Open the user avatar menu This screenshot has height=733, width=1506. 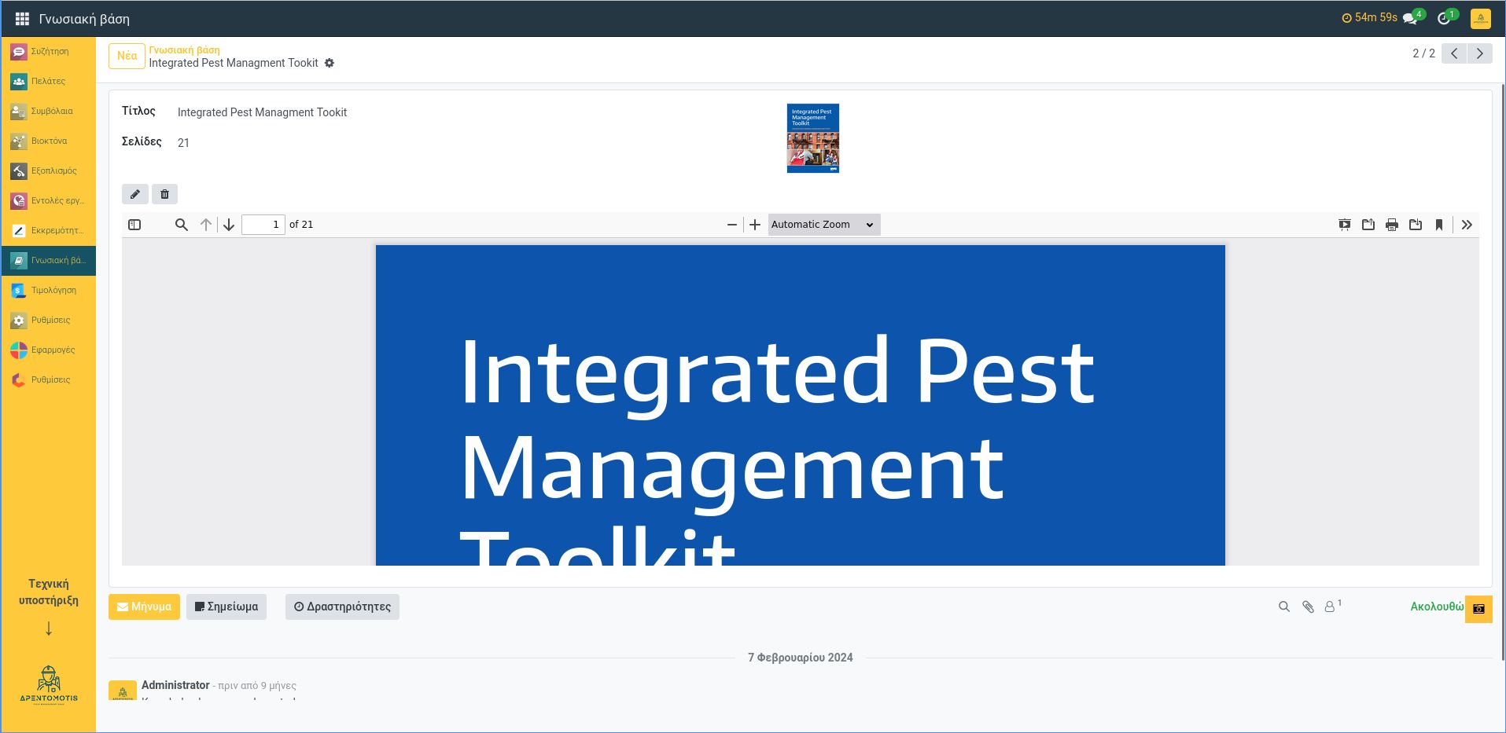coord(1481,18)
